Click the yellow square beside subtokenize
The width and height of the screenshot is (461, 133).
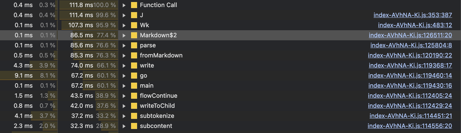[x=134, y=116]
